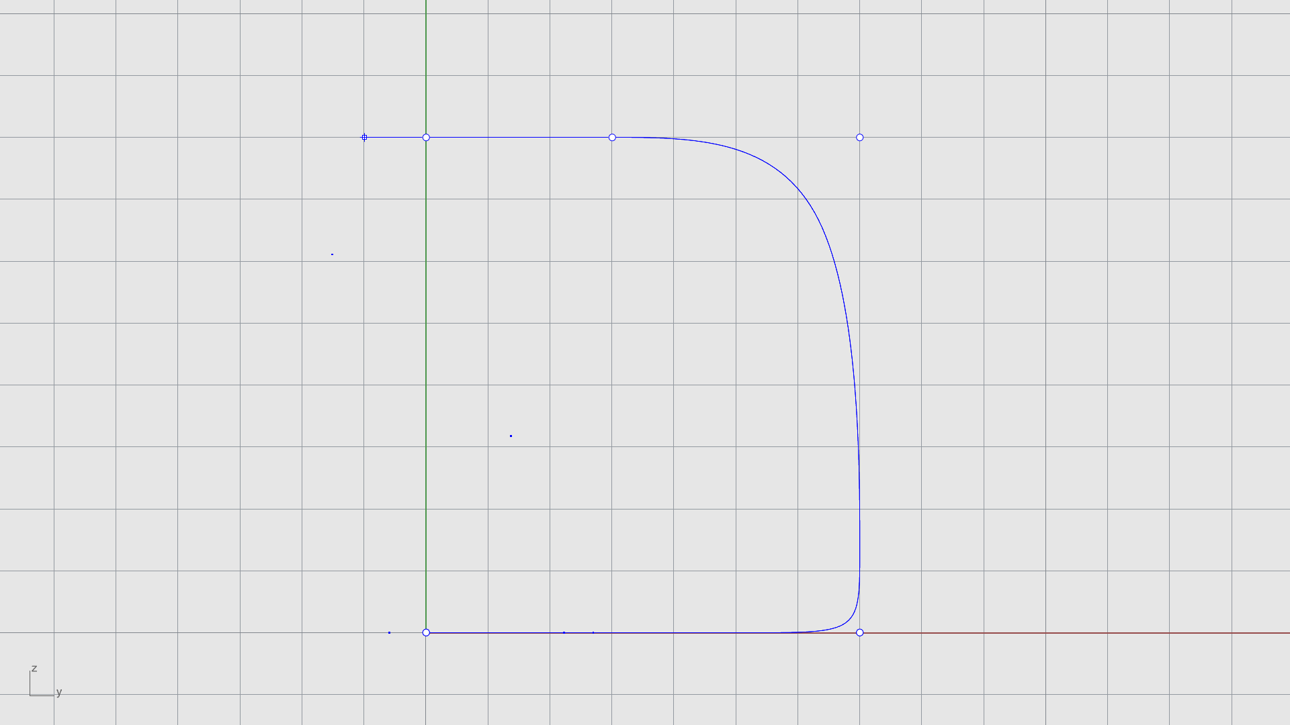Click the blue dot left of the origin point
Image resolution: width=1290 pixels, height=725 pixels.
pyautogui.click(x=389, y=632)
